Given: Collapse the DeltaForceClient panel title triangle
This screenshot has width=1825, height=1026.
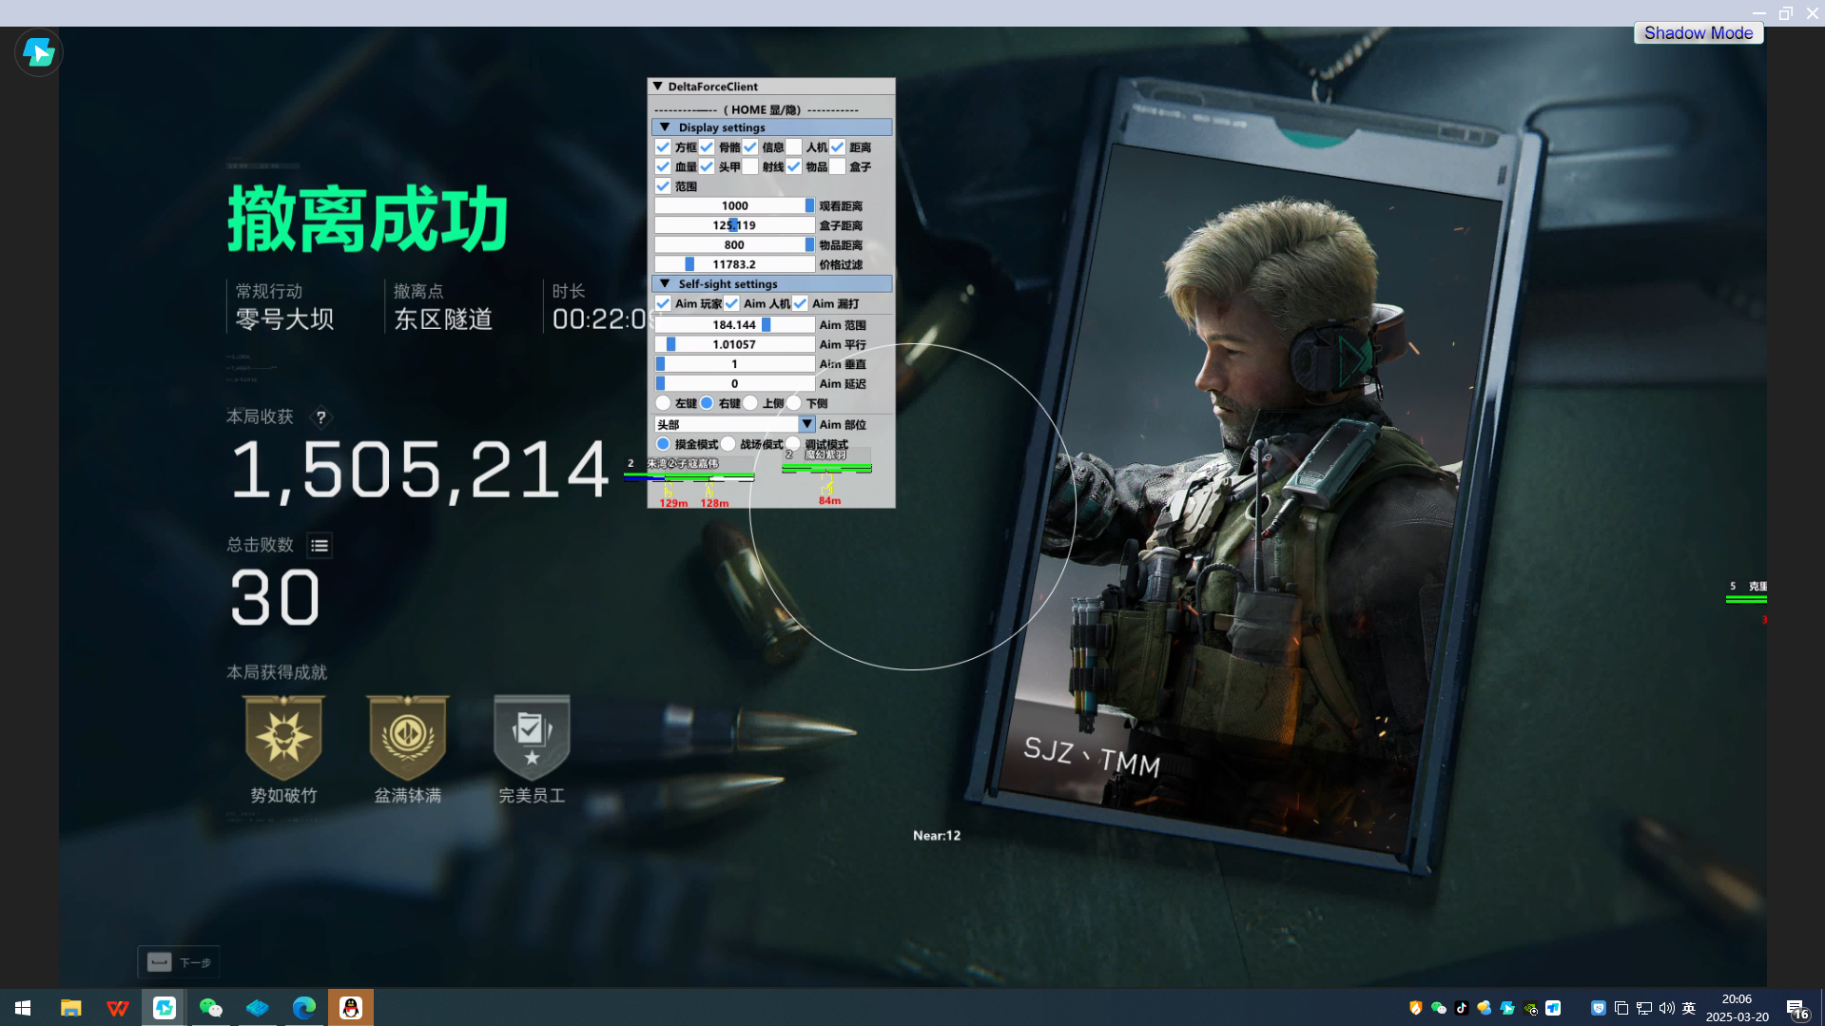Looking at the screenshot, I should (x=657, y=87).
